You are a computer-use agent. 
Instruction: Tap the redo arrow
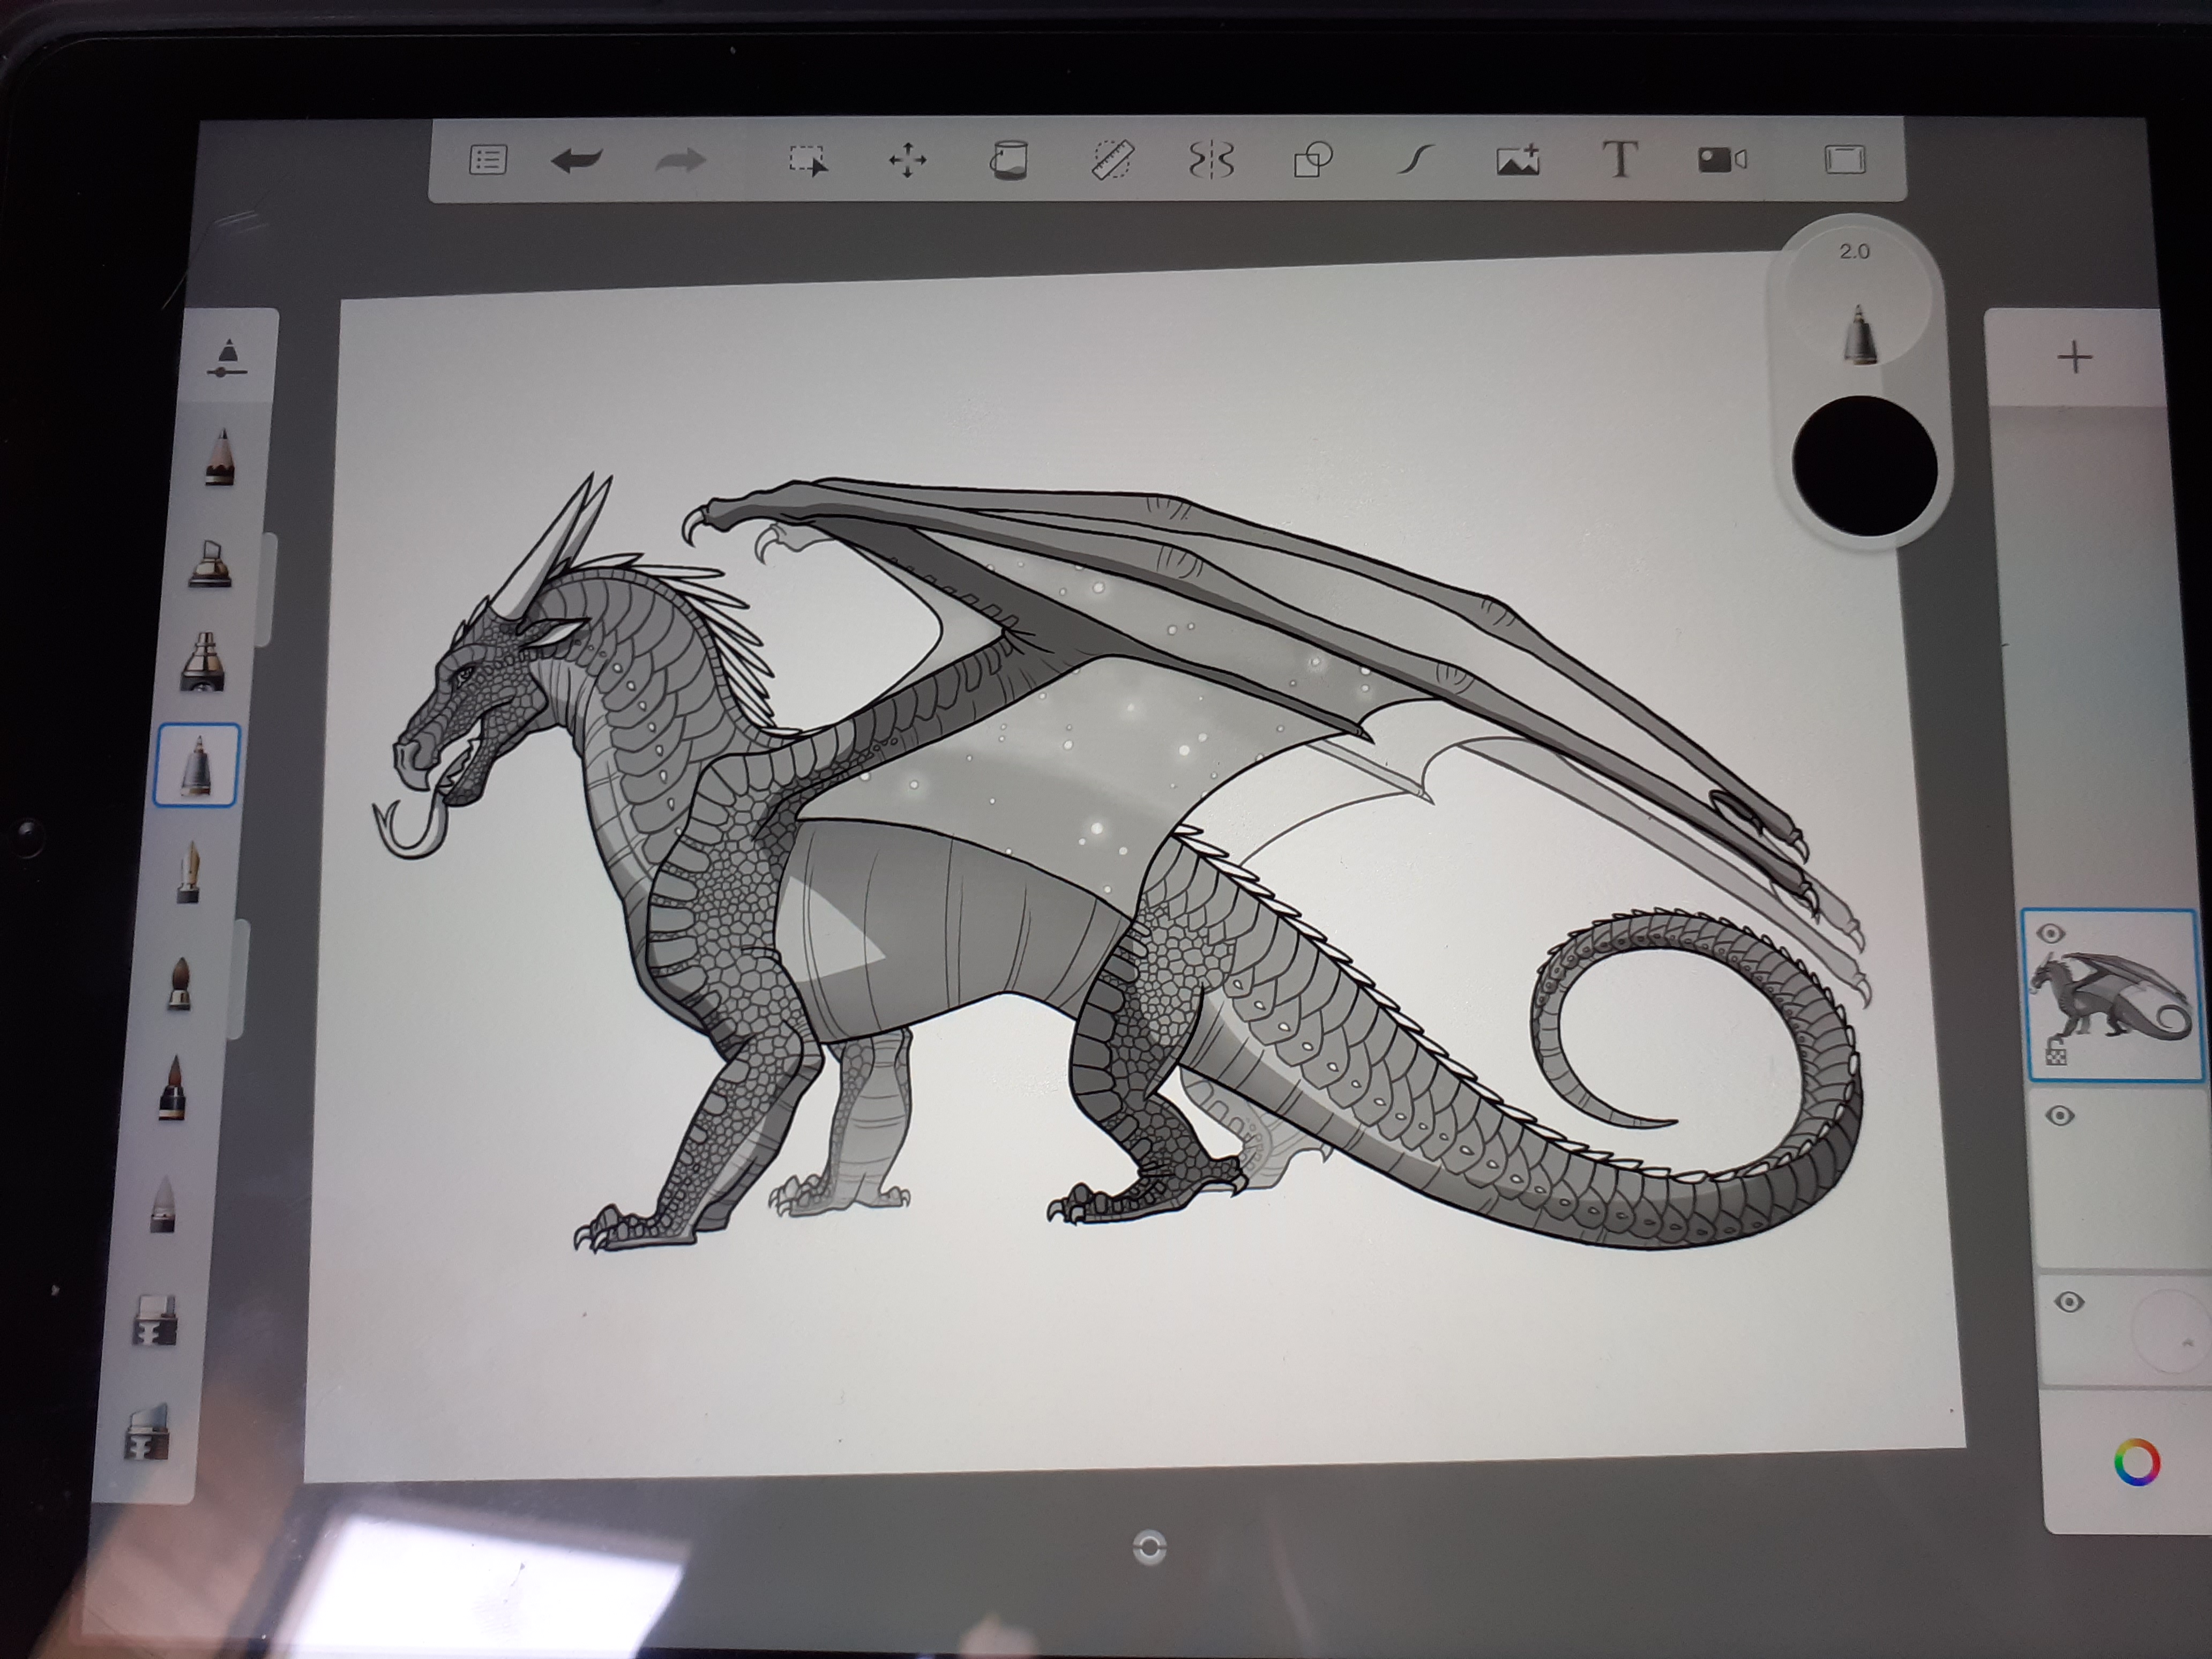click(x=680, y=160)
